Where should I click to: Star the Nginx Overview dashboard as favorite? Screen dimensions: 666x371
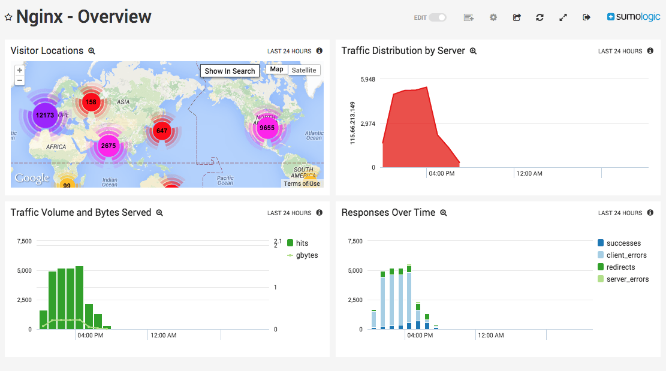[x=8, y=17]
